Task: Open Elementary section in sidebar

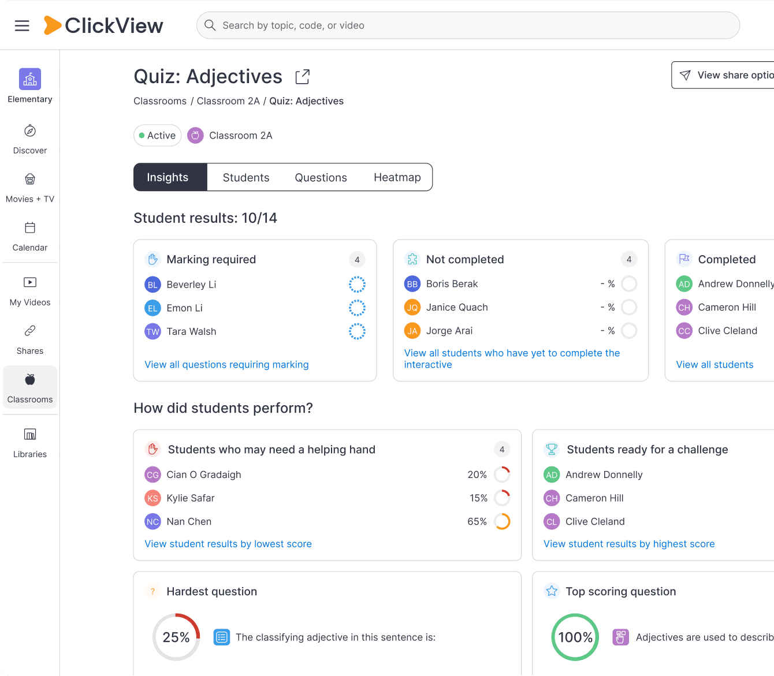Action: coord(30,86)
